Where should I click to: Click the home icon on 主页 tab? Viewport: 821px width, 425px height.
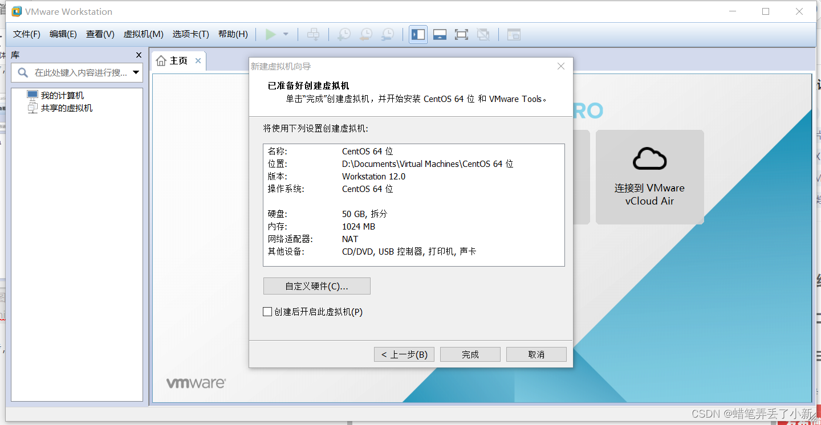coord(161,60)
